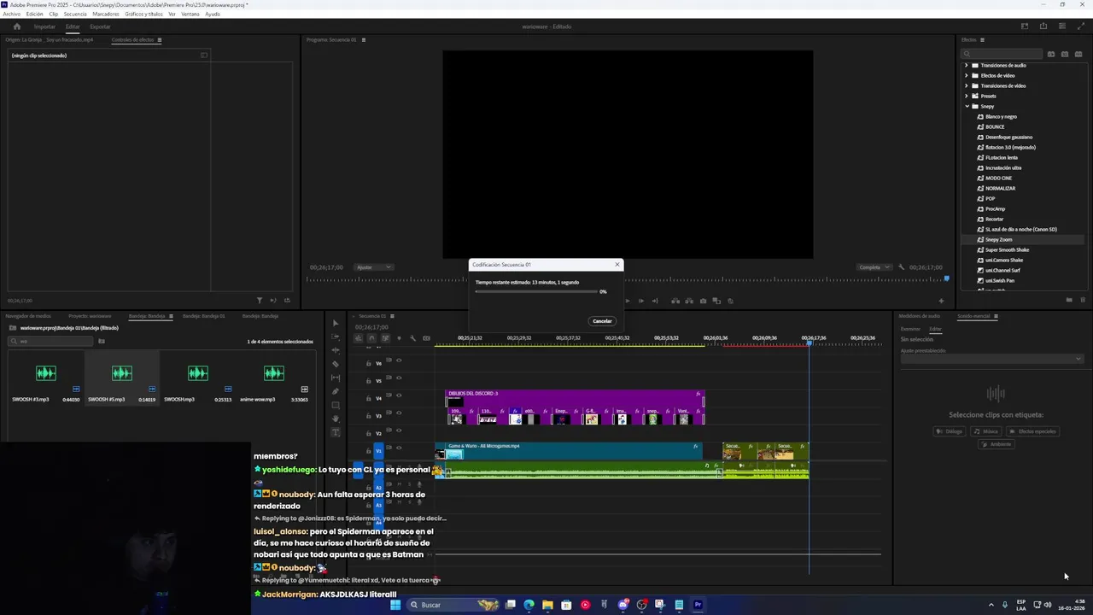Toggle lock on track V6
1093x615 pixels.
pyautogui.click(x=369, y=364)
